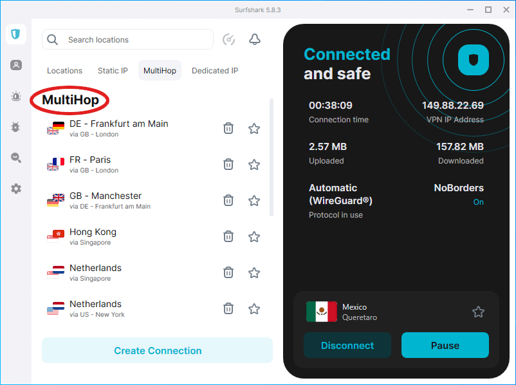Viewport: 516px width, 385px height.
Task: Delete the GB - Manchester connection
Action: [x=228, y=200]
